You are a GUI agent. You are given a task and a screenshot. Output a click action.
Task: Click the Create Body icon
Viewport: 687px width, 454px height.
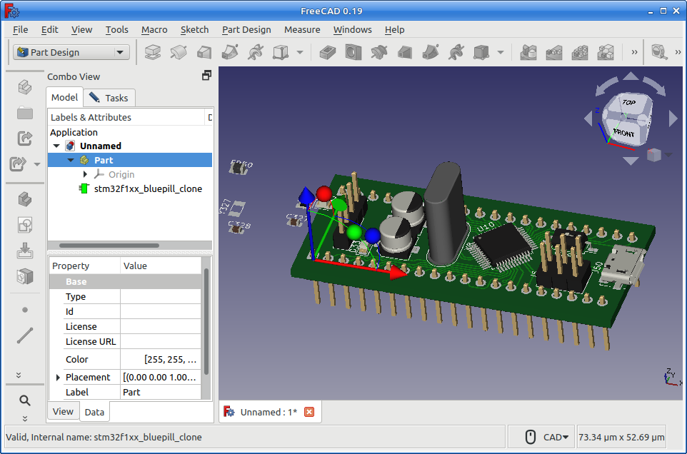click(x=25, y=199)
